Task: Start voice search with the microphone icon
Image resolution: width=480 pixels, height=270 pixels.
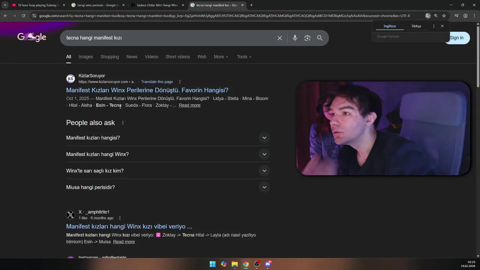Action: [295, 38]
